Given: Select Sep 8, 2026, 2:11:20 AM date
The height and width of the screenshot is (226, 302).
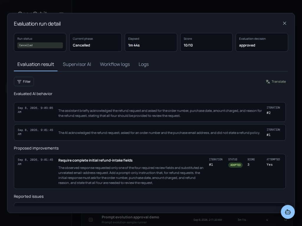Looking at the screenshot, I should point(208,220).
